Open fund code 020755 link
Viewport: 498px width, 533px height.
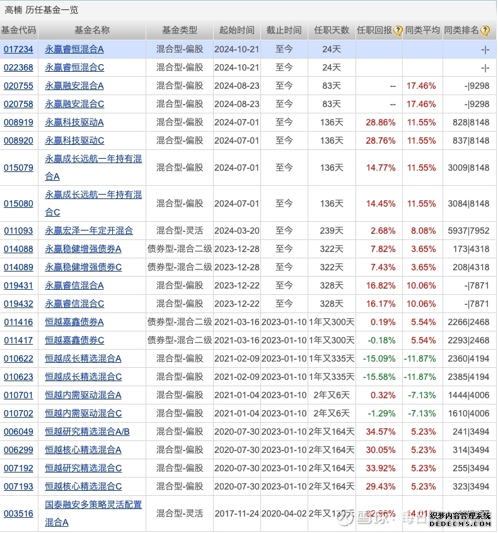coord(18,86)
